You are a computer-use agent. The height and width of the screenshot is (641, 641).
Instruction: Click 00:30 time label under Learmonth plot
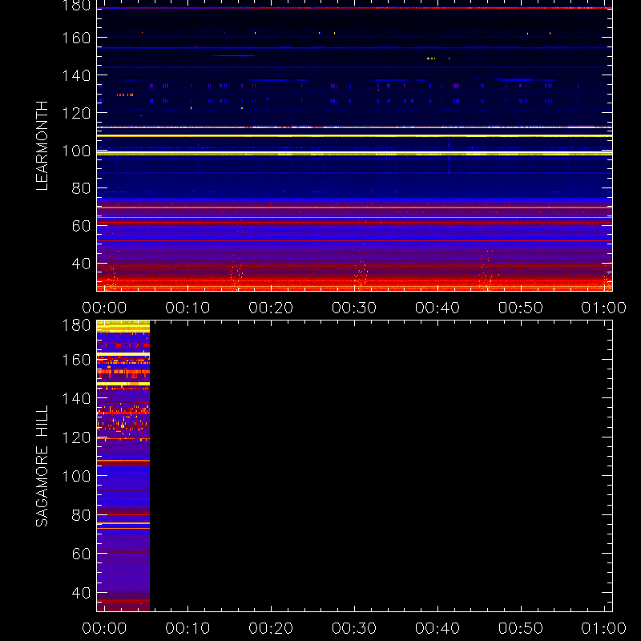(x=354, y=308)
